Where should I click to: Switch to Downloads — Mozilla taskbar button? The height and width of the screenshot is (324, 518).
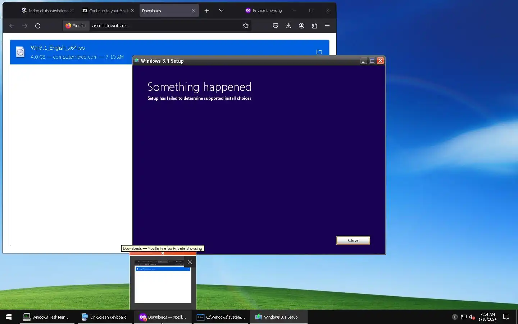tap(163, 317)
